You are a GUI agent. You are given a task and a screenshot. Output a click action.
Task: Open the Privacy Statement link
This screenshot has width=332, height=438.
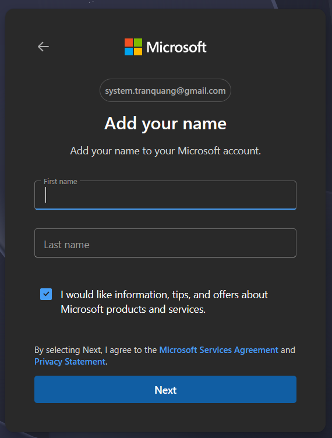pos(70,362)
